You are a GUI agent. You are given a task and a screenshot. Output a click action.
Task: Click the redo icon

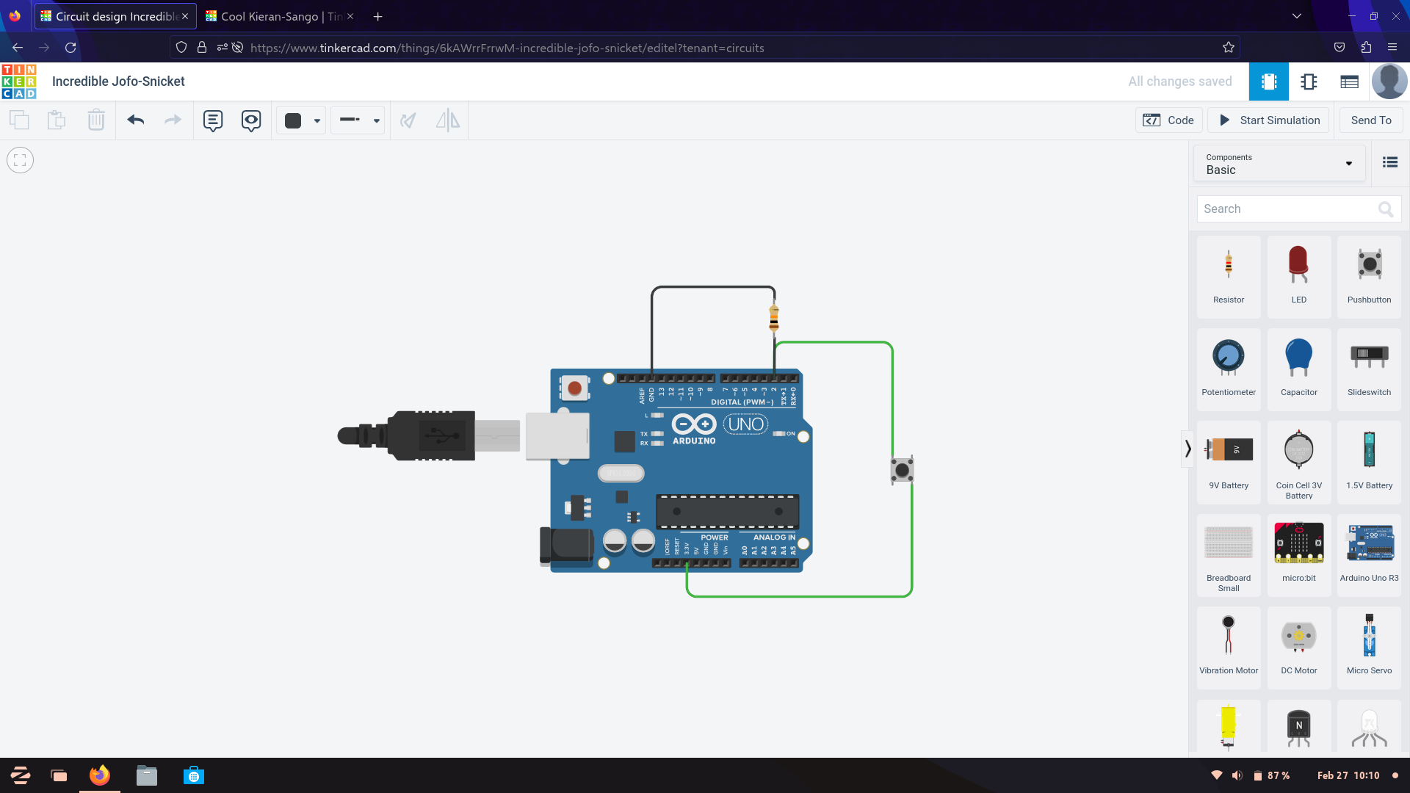point(171,120)
